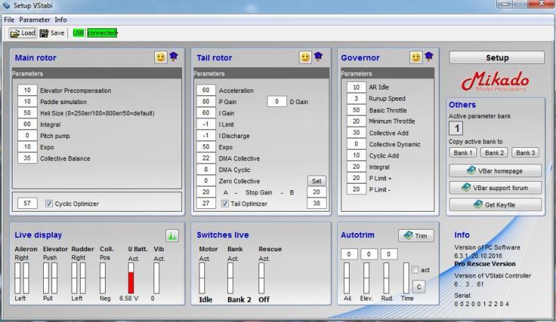Enable the Autotrim act checkbox
Screen dimensions: 556x322
pyautogui.click(x=415, y=270)
